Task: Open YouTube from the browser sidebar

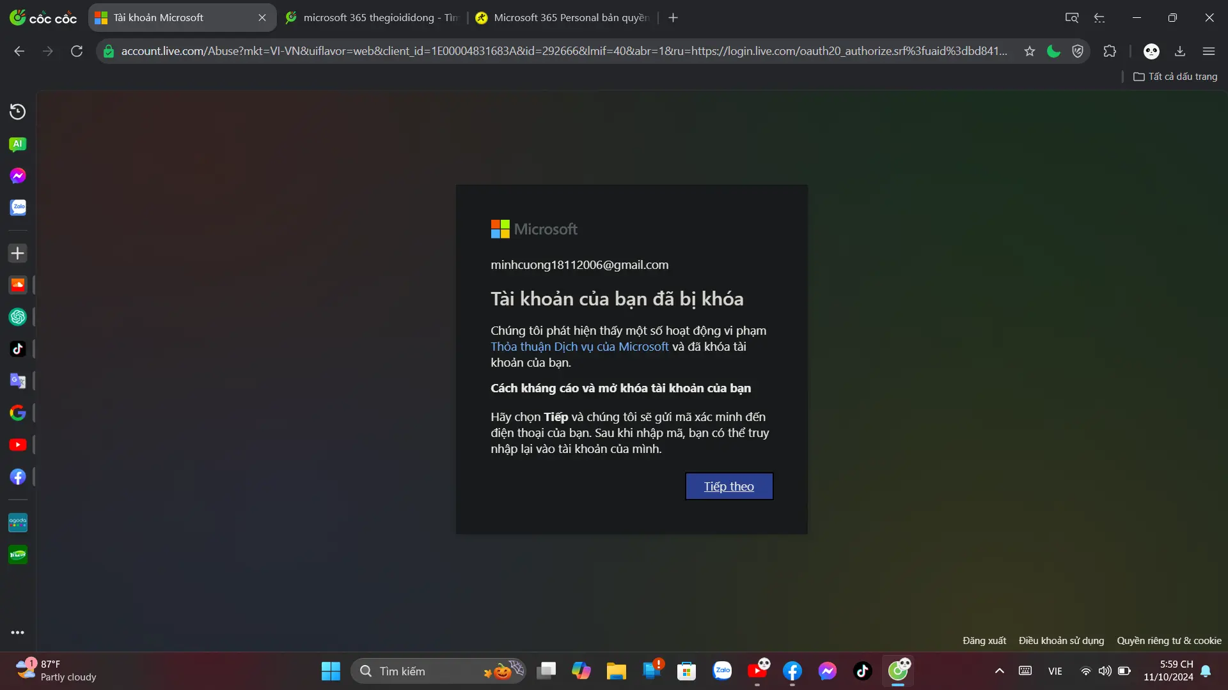Action: [x=18, y=445]
